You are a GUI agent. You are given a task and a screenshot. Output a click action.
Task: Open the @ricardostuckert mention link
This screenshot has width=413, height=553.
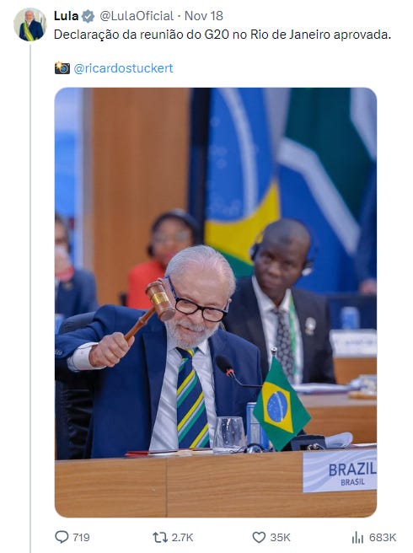123,68
